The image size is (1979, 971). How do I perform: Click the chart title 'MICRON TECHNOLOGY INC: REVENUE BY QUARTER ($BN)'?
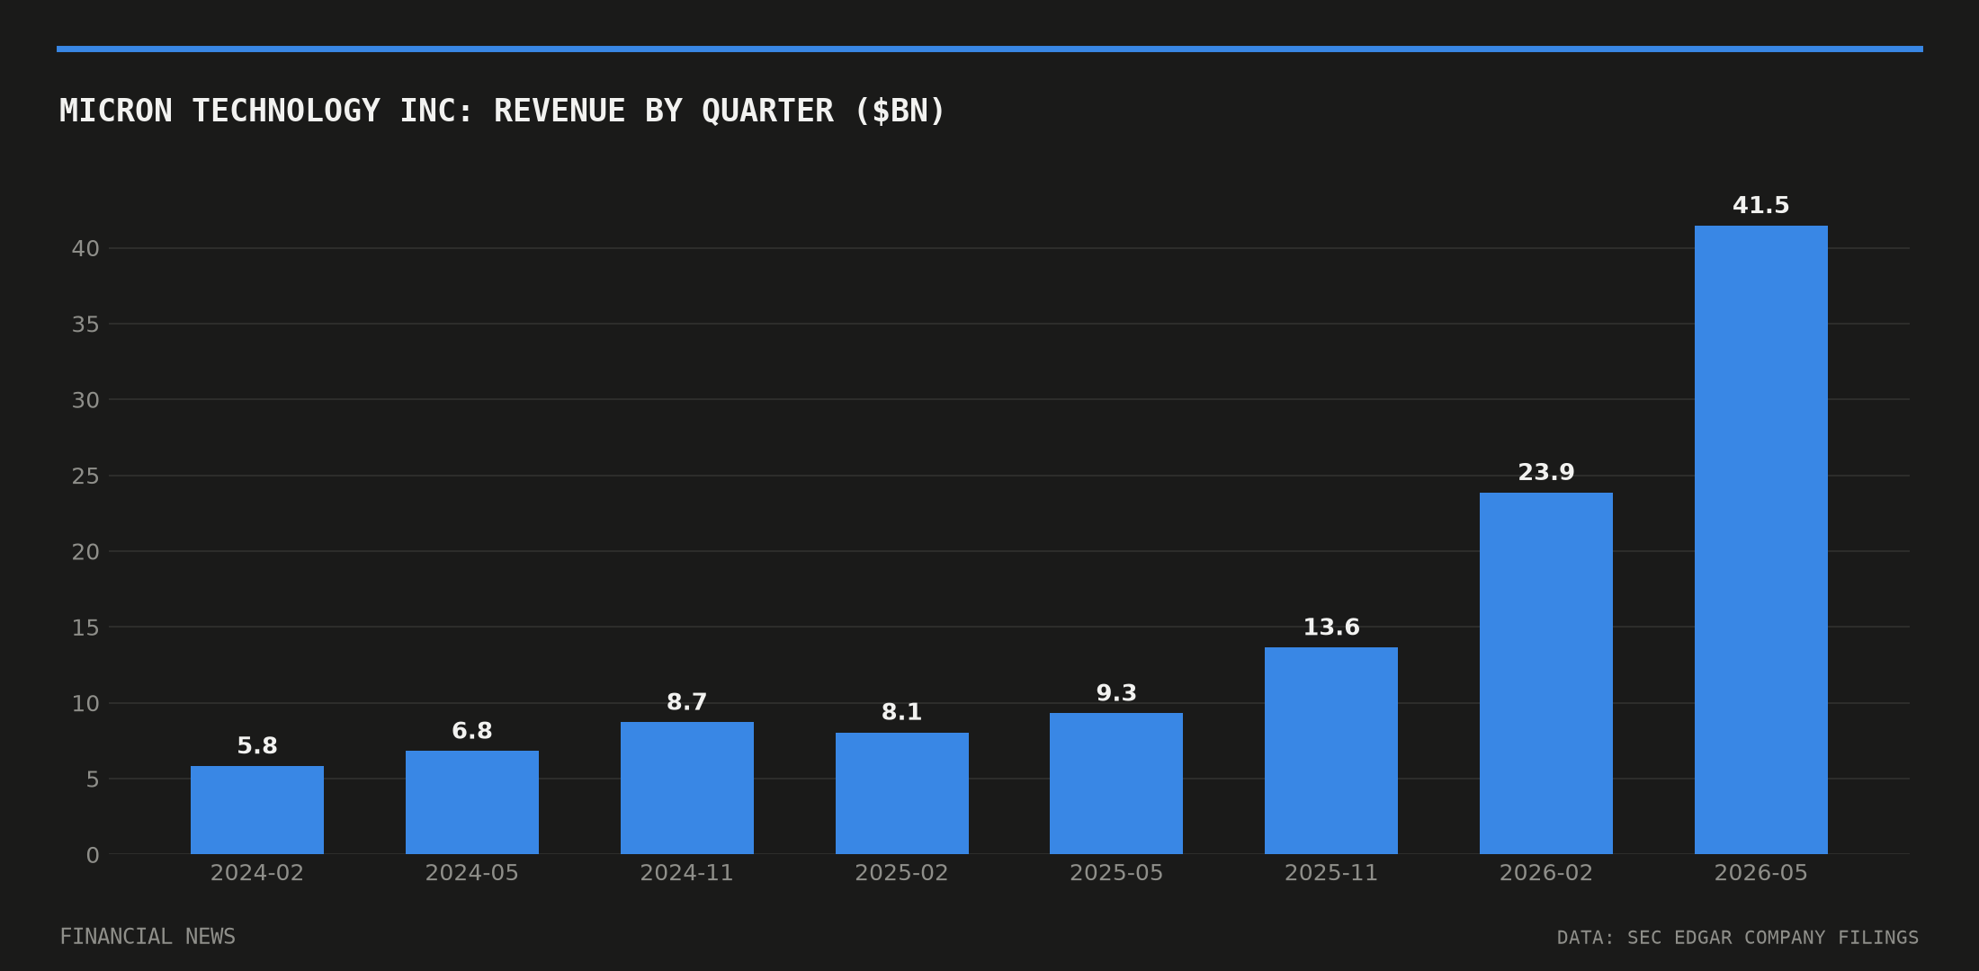point(502,111)
